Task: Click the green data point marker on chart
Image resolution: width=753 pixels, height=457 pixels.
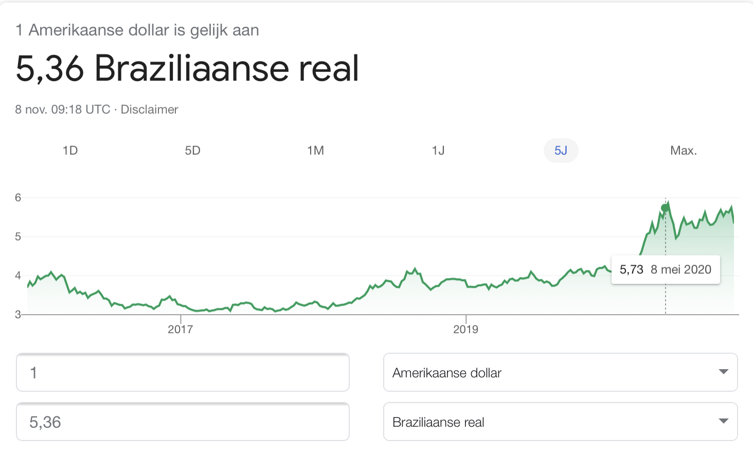Action: pyautogui.click(x=665, y=208)
